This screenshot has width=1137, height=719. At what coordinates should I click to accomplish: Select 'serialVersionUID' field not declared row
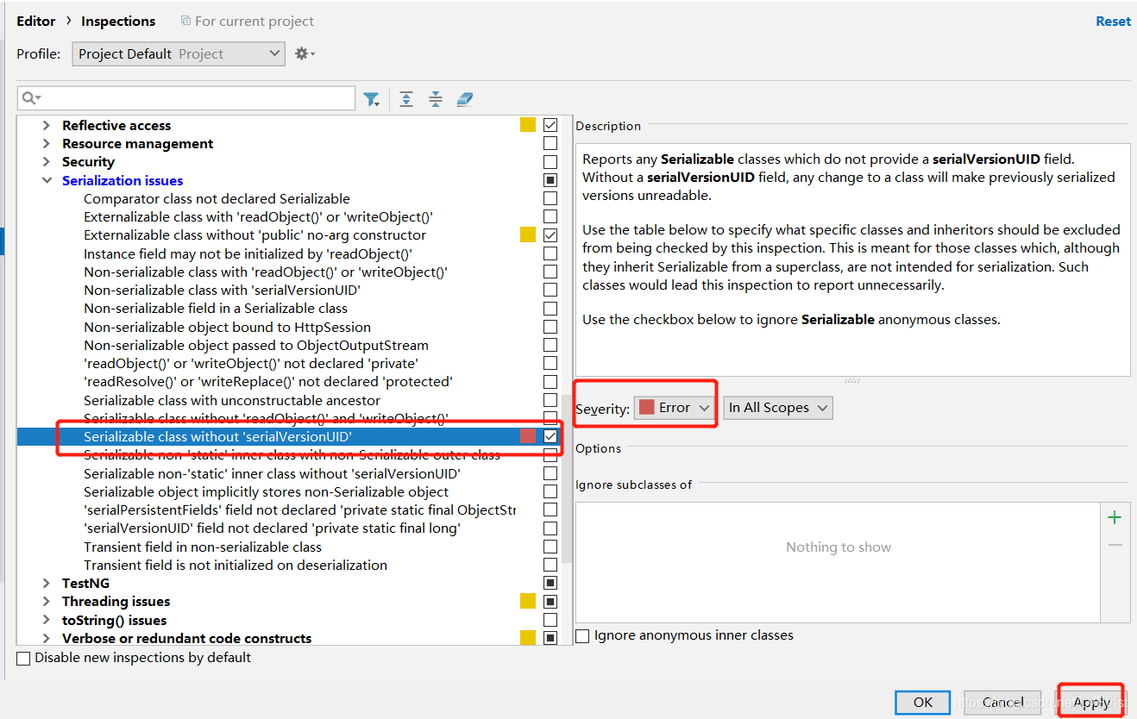[x=272, y=528]
